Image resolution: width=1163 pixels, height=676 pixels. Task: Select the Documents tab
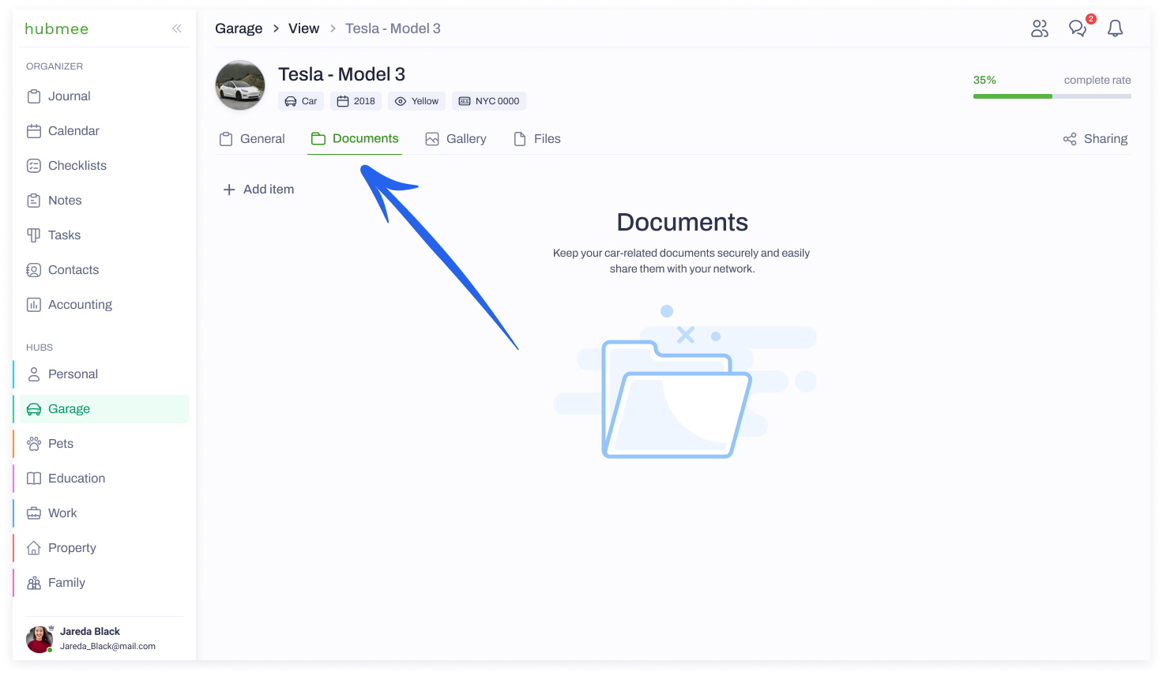pos(355,139)
